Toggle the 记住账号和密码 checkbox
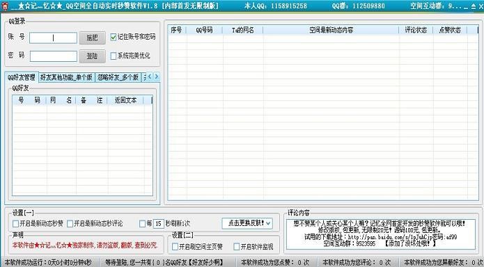Screen dimensions: 484x267 click(114, 37)
